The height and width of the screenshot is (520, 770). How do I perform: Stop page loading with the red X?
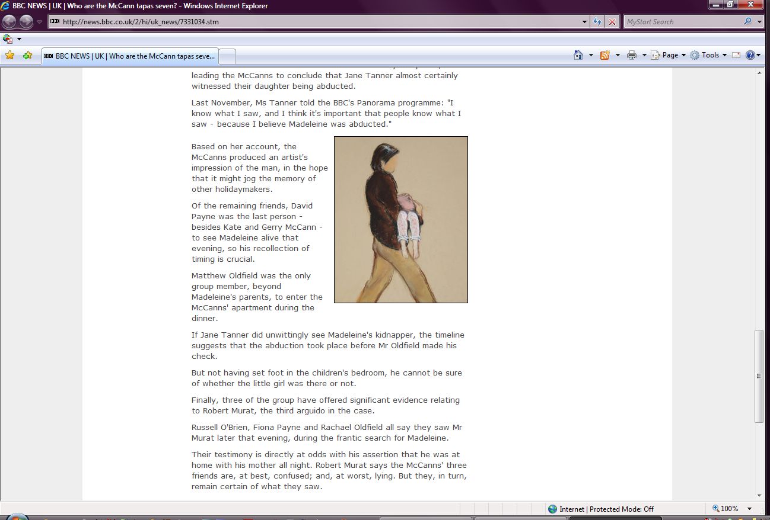[612, 22]
